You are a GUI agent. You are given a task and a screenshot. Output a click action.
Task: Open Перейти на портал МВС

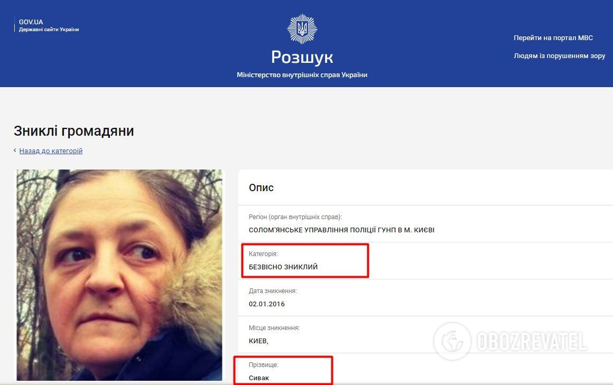click(553, 38)
